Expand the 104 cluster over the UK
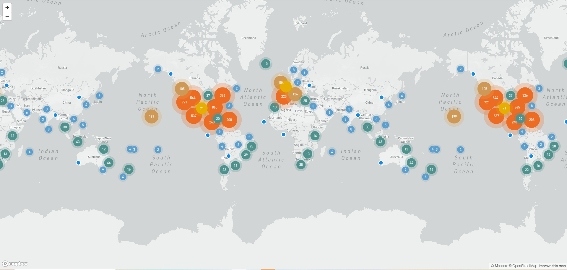Image resolution: width=567 pixels, height=270 pixels. point(280,82)
